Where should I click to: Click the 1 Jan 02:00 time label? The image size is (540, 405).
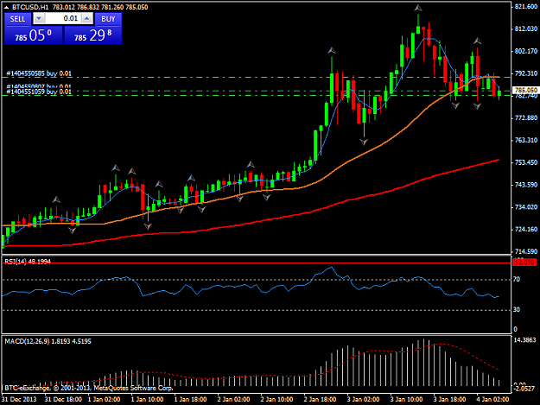pos(104,399)
